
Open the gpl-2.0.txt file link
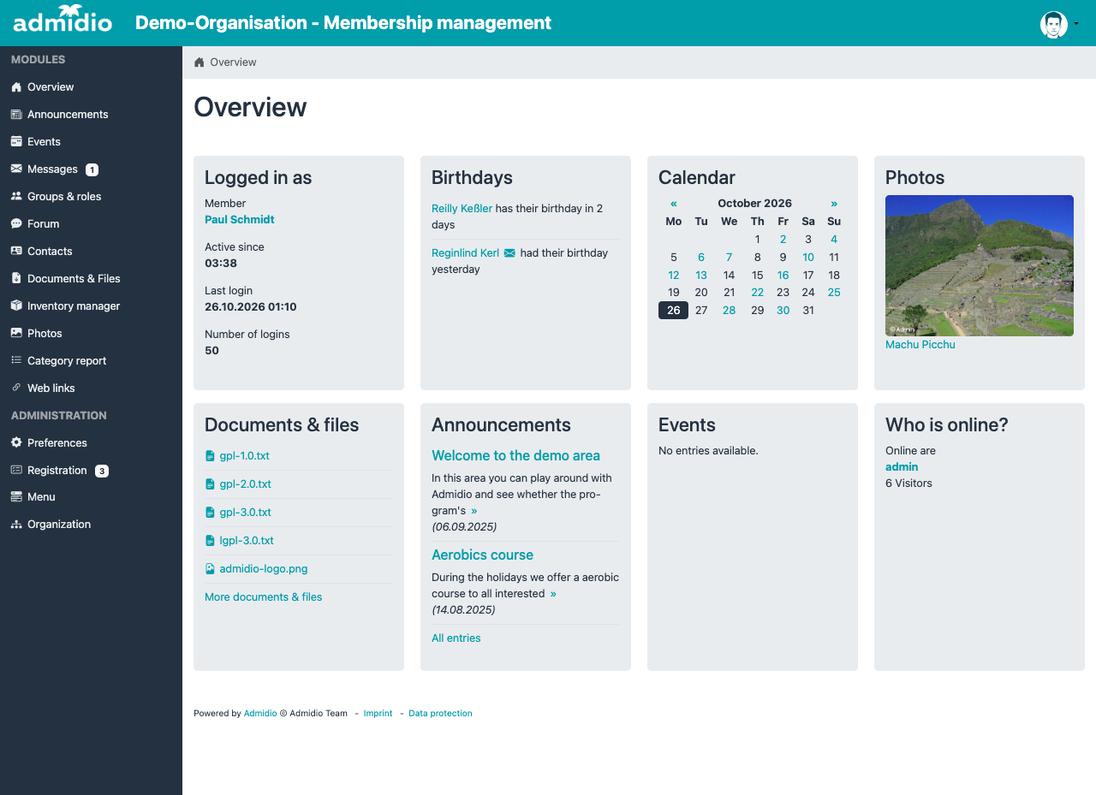245,484
